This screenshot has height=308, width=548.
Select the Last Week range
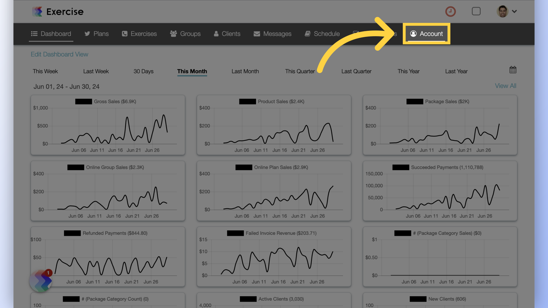click(x=96, y=71)
